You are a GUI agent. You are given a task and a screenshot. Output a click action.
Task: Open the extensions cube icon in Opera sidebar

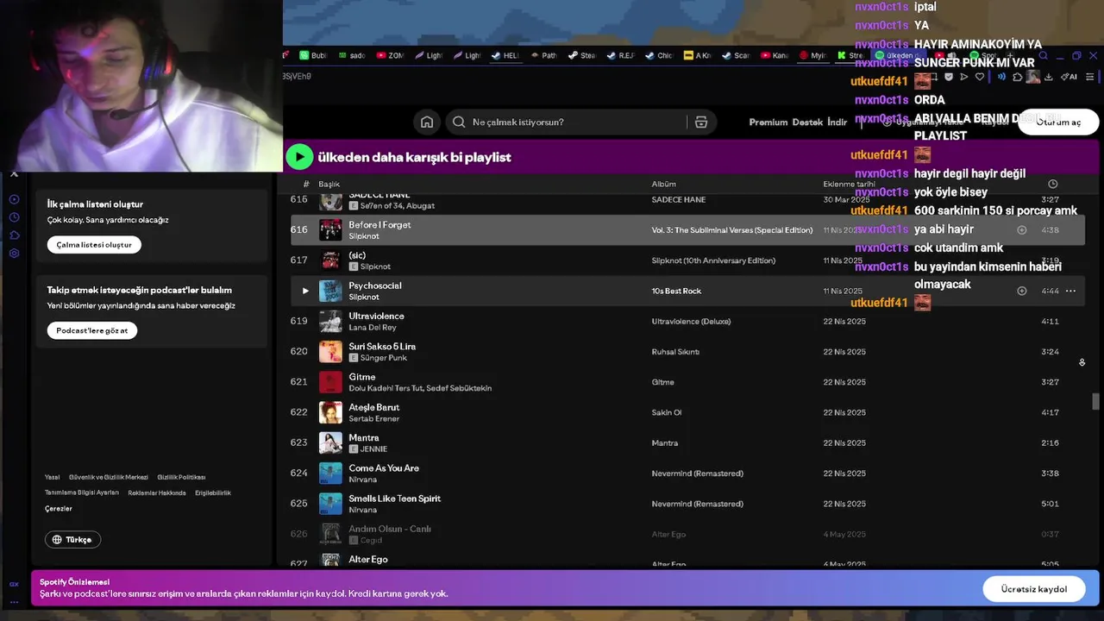14,235
